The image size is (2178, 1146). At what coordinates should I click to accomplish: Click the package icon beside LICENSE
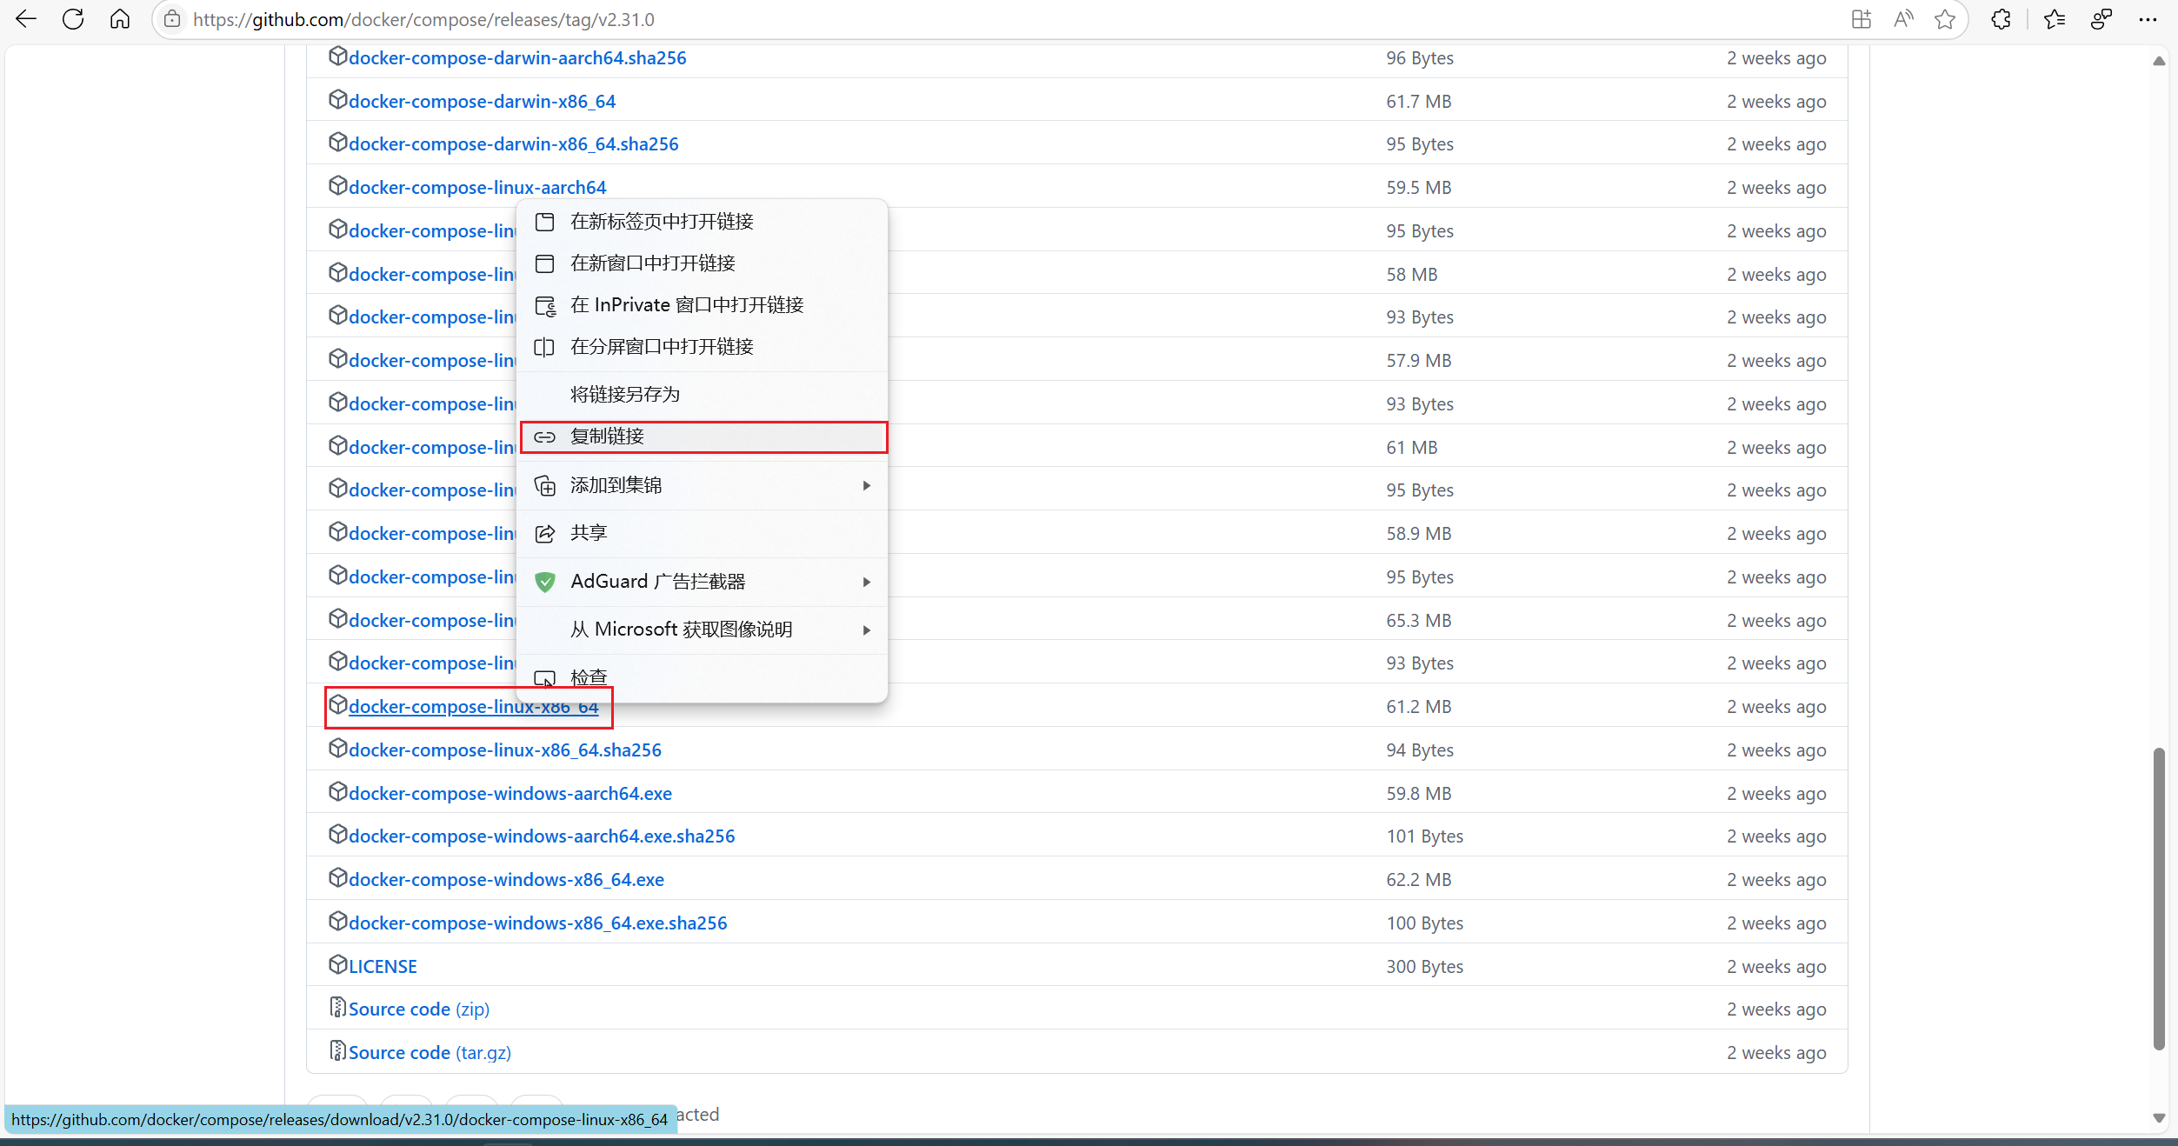pyautogui.click(x=337, y=965)
